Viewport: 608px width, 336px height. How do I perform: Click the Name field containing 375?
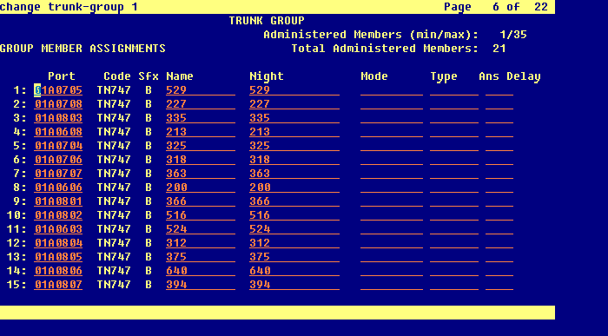pyautogui.click(x=201, y=257)
